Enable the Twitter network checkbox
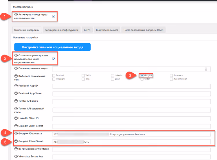Viewport: 217px width, 160px height. (x=83, y=75)
